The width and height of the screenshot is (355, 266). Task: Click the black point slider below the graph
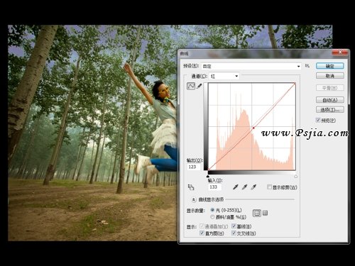(x=208, y=176)
